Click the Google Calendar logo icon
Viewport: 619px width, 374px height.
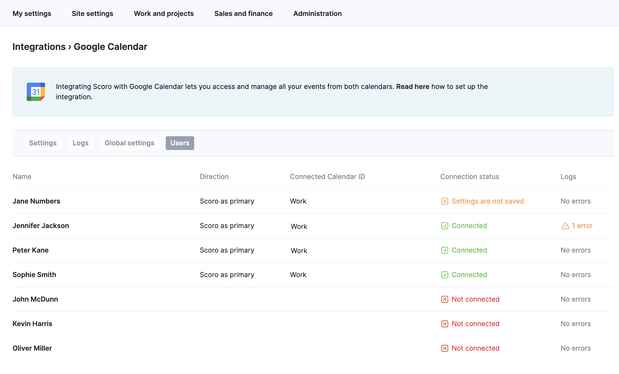coord(36,92)
